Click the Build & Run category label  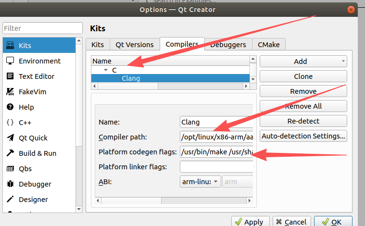38,153
